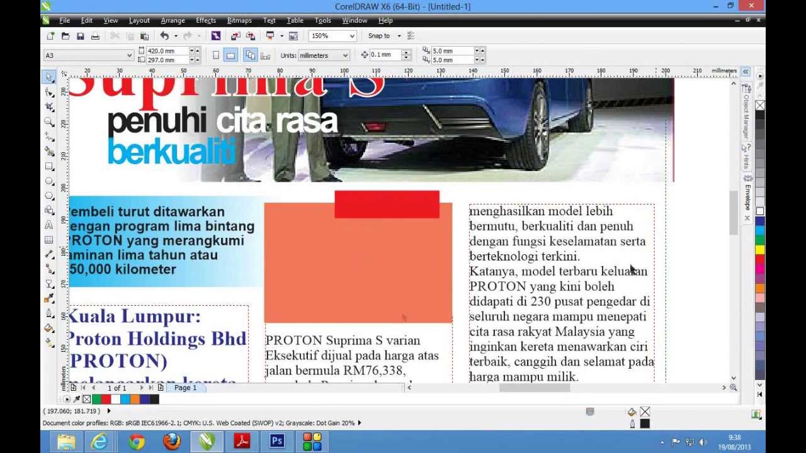Image resolution: width=806 pixels, height=453 pixels.
Task: Open the Bitmaps menu
Action: pos(239,21)
